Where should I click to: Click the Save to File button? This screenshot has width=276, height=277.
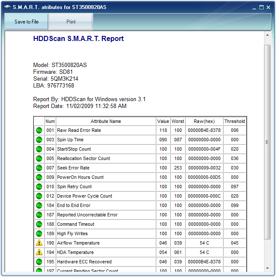tap(26, 21)
